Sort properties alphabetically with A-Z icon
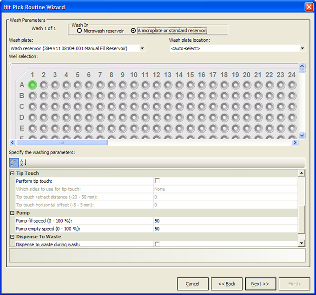Screen dimensions: 316x295 tap(23, 162)
